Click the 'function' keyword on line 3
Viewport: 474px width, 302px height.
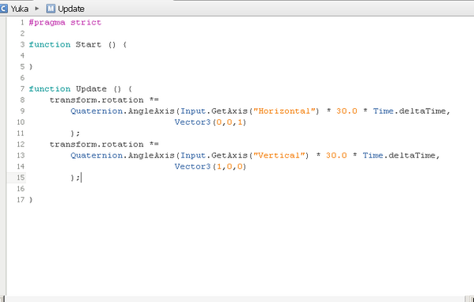pyautogui.click(x=50, y=45)
